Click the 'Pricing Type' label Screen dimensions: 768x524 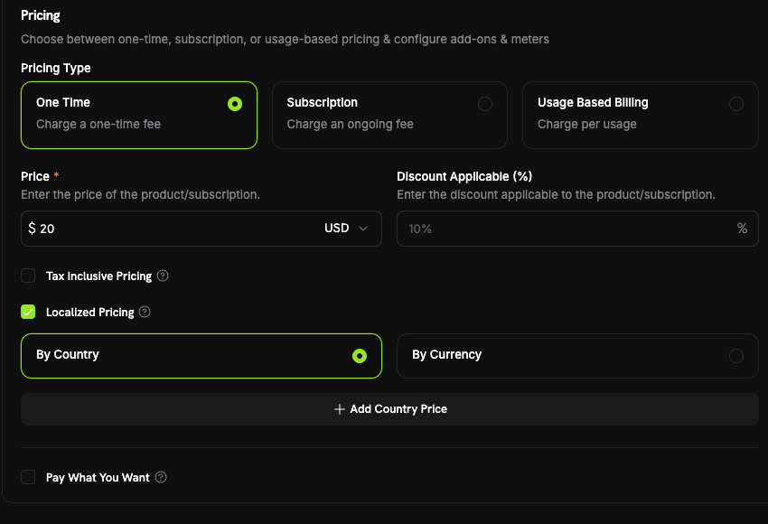tap(56, 68)
